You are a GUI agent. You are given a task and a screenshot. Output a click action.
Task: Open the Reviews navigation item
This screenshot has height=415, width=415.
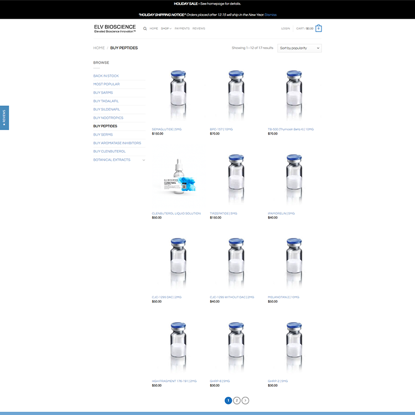(199, 28)
